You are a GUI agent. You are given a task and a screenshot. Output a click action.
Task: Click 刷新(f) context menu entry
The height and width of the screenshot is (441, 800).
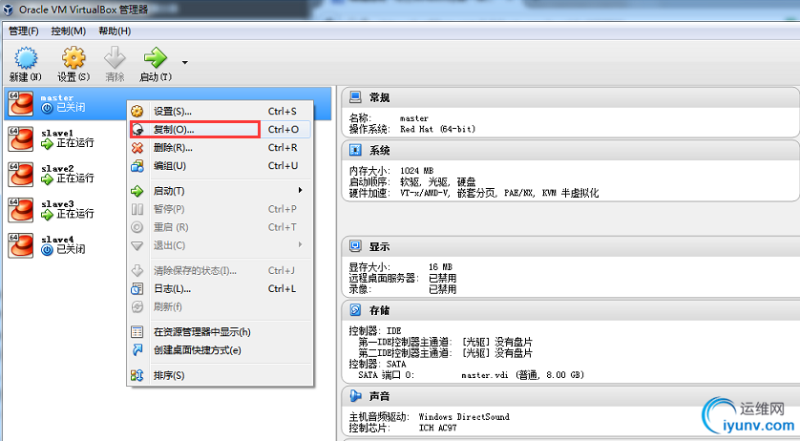point(220,306)
